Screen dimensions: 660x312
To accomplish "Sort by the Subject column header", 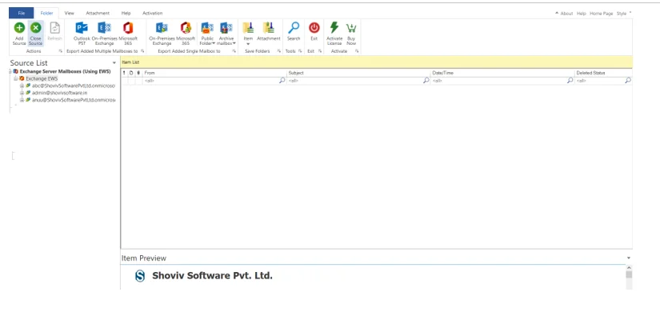I will point(358,73).
